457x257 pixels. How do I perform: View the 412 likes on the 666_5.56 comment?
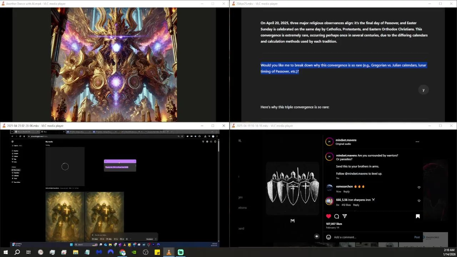346,205
